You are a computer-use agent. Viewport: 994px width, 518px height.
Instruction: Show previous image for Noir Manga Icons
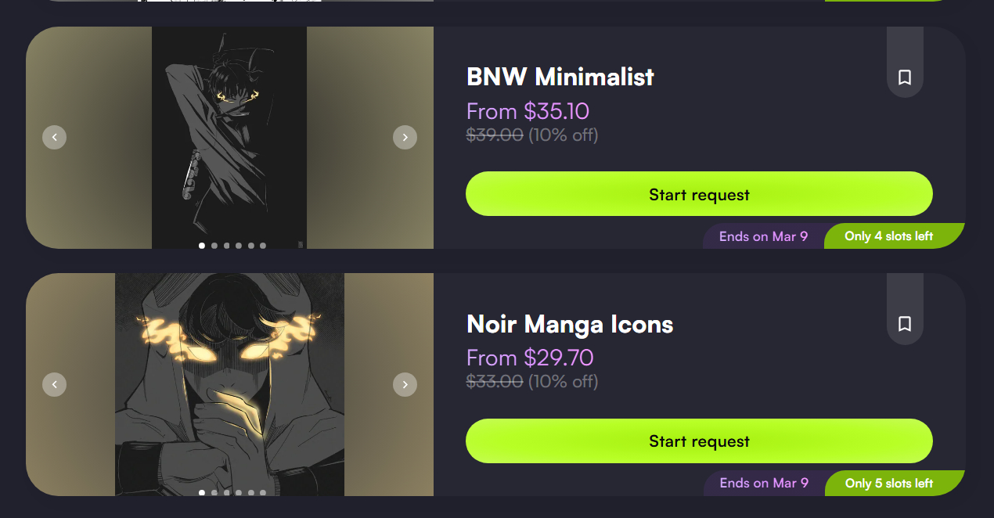pyautogui.click(x=54, y=384)
